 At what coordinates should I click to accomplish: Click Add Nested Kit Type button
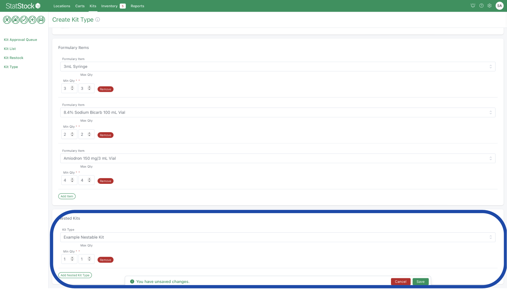[x=75, y=275]
